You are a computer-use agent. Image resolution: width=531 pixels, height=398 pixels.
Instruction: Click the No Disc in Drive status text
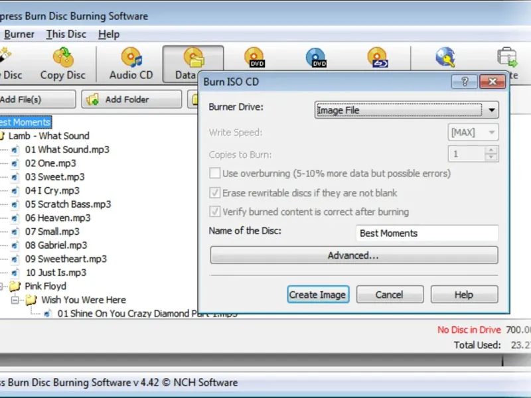click(469, 330)
